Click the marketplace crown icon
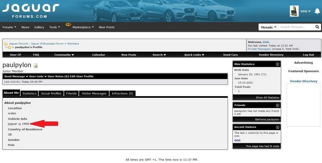322x163 pixels. [x=68, y=25]
